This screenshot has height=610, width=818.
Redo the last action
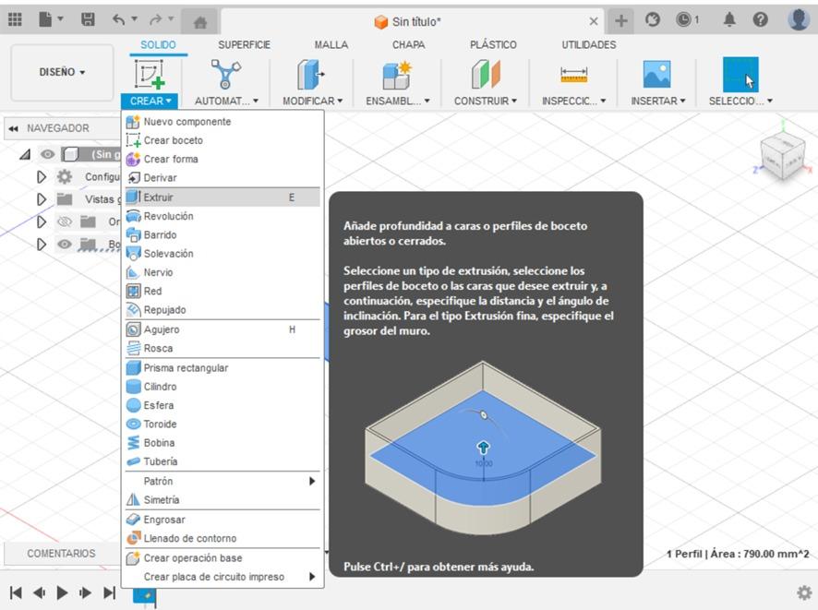(x=155, y=19)
